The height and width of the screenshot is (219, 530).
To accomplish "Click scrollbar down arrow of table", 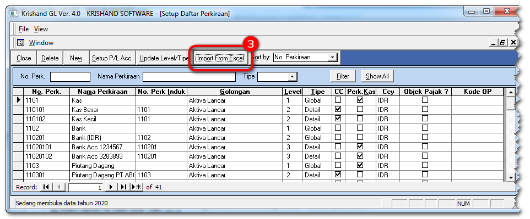I will [510, 177].
